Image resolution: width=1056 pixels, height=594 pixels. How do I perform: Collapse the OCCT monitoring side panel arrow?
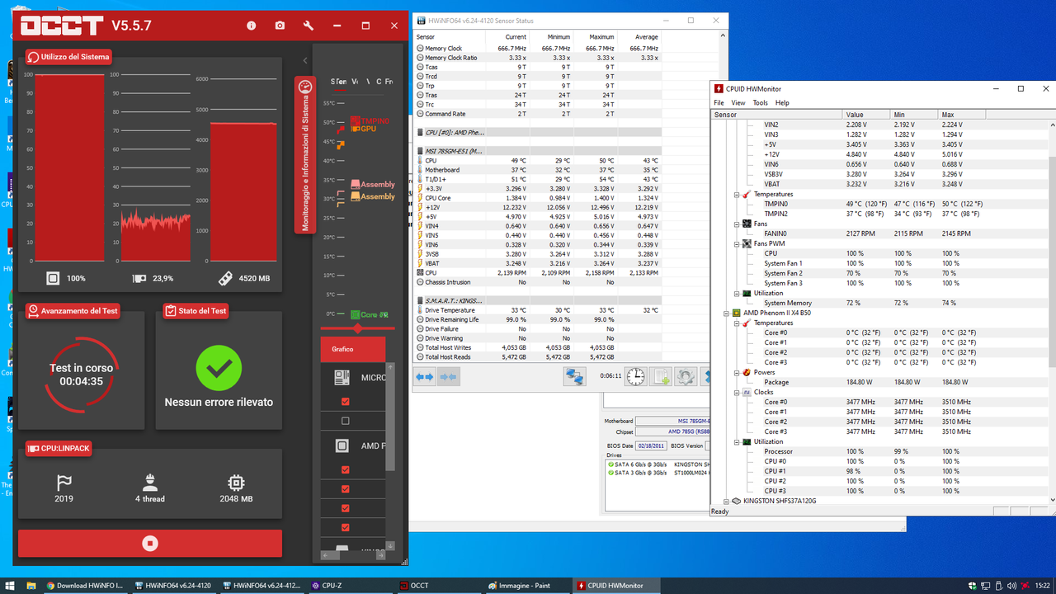pos(305,61)
